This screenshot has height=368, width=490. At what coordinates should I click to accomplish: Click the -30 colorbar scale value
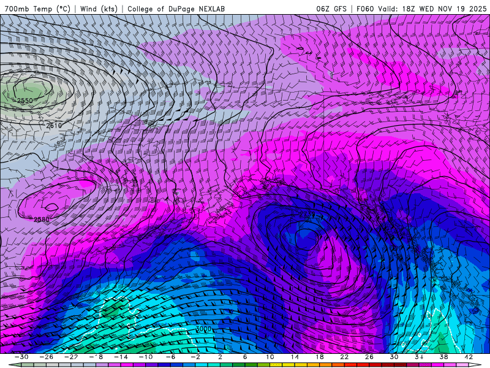pyautogui.click(x=21, y=357)
